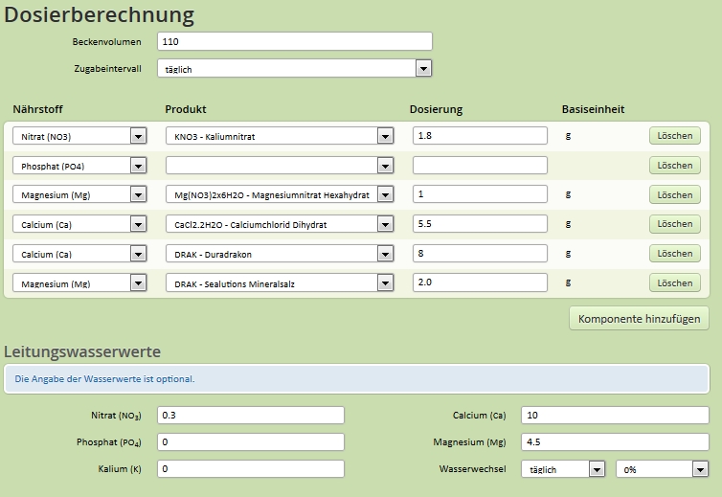The width and height of the screenshot is (722, 497).
Task: Click Löschen for the empty Phosphat row
Action: pos(674,166)
